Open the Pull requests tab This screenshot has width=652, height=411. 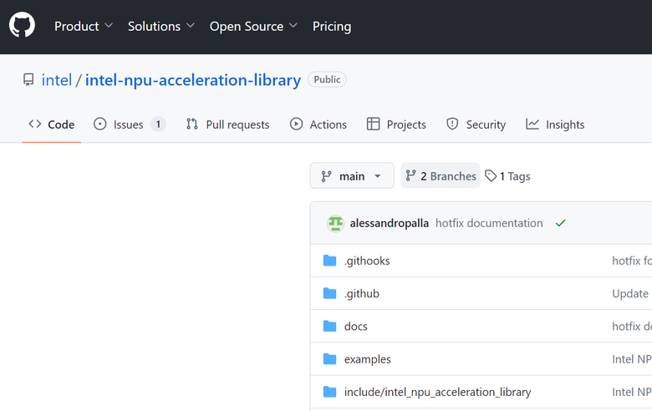(x=227, y=124)
